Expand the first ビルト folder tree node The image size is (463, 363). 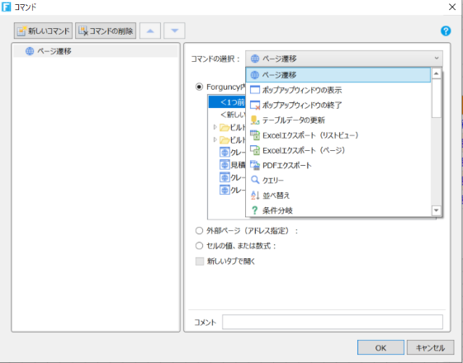point(215,127)
